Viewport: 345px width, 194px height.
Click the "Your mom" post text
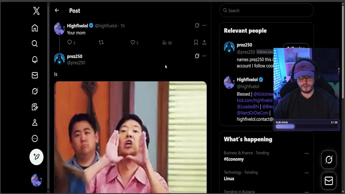pyautogui.click(x=76, y=33)
